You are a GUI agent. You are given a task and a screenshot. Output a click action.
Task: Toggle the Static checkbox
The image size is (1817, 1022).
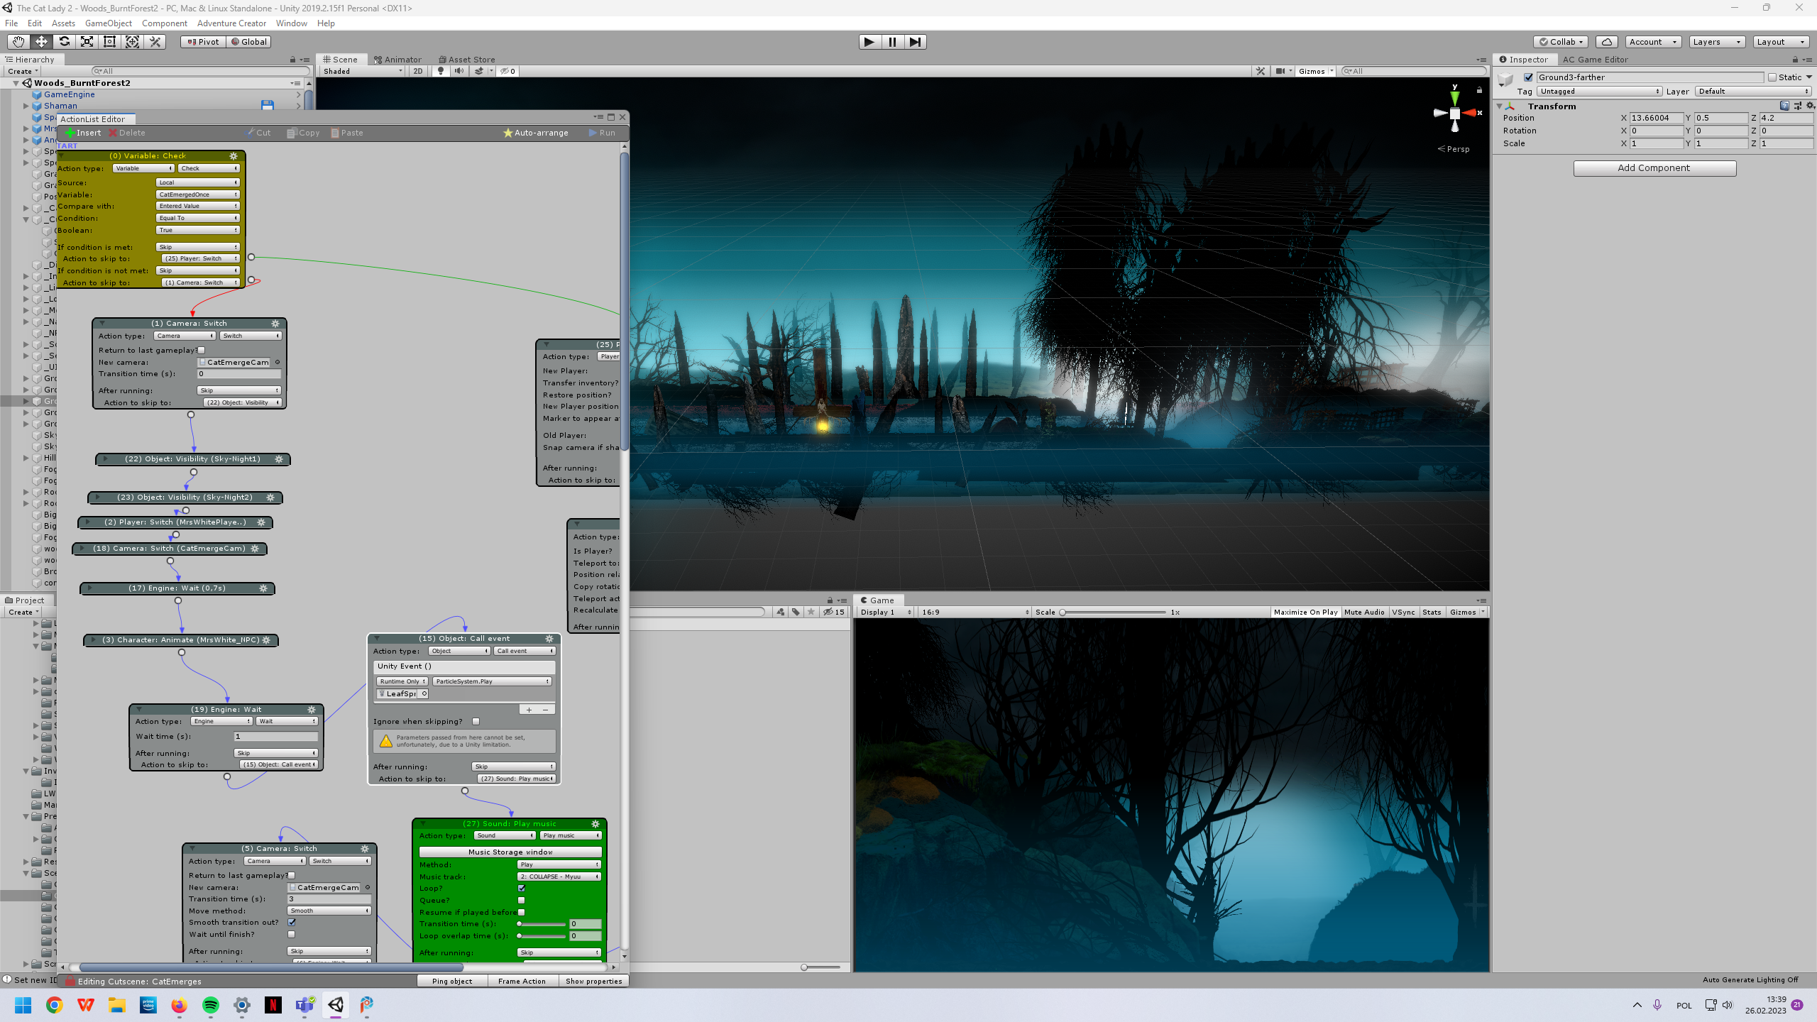point(1772,77)
